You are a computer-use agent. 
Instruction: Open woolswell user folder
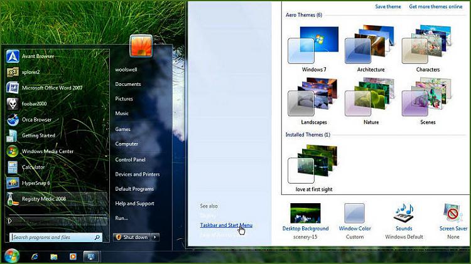(x=126, y=70)
